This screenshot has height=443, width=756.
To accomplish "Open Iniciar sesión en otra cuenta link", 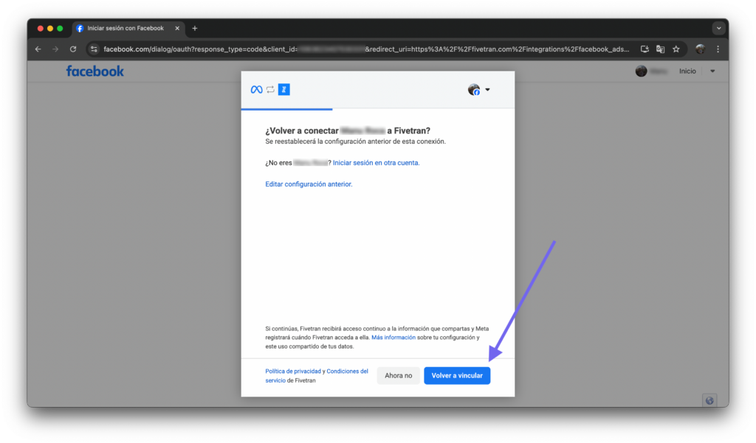I will coord(376,163).
